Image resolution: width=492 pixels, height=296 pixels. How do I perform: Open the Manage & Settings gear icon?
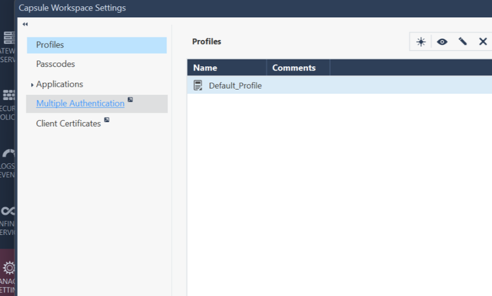[8, 268]
